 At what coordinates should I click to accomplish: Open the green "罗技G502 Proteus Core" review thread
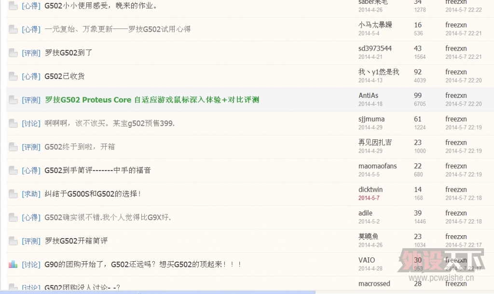[151, 100]
